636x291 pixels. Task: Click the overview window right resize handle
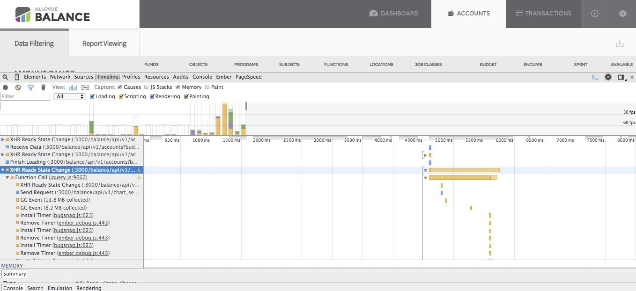(246, 107)
